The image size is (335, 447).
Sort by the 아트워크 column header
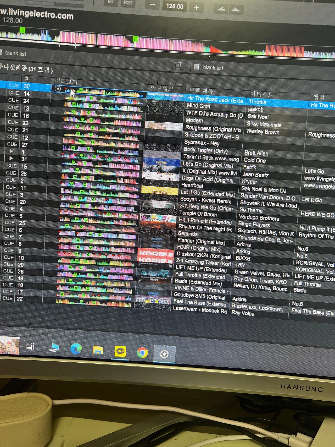[162, 89]
